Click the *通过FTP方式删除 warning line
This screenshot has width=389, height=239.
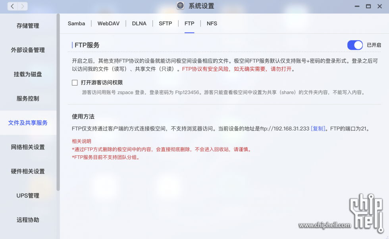click(x=162, y=150)
